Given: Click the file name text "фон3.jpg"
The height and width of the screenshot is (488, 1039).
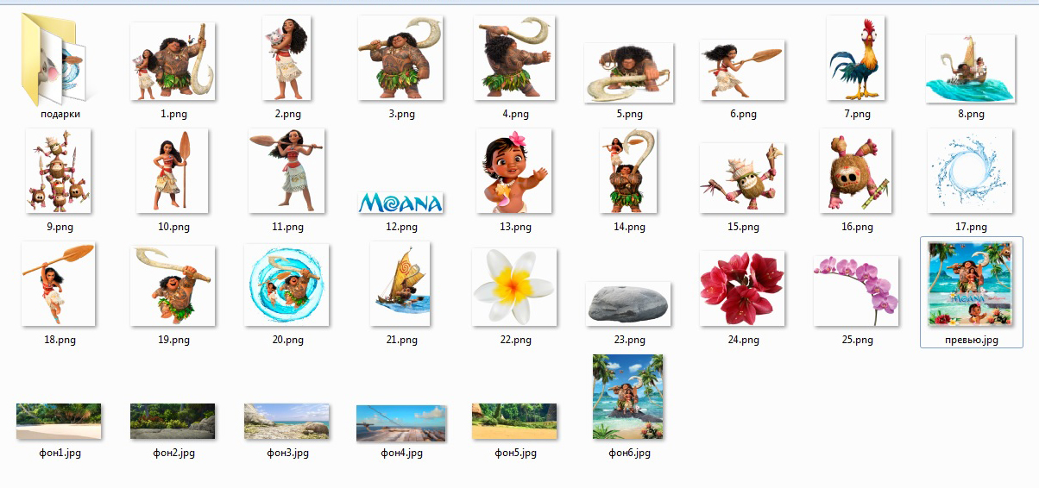Looking at the screenshot, I should (x=287, y=453).
